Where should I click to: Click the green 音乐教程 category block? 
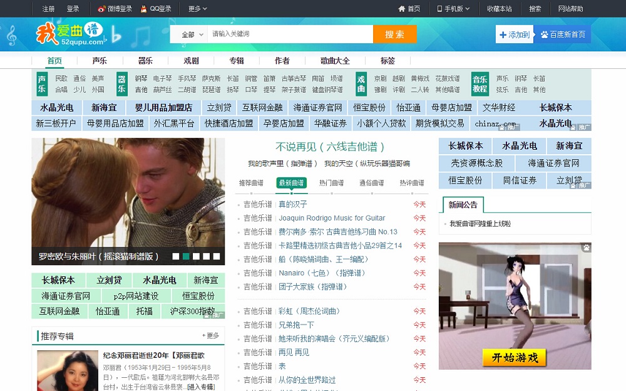(x=480, y=84)
